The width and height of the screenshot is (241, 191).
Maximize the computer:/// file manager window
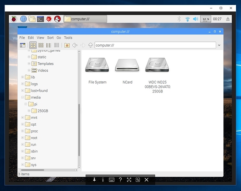click(x=215, y=31)
